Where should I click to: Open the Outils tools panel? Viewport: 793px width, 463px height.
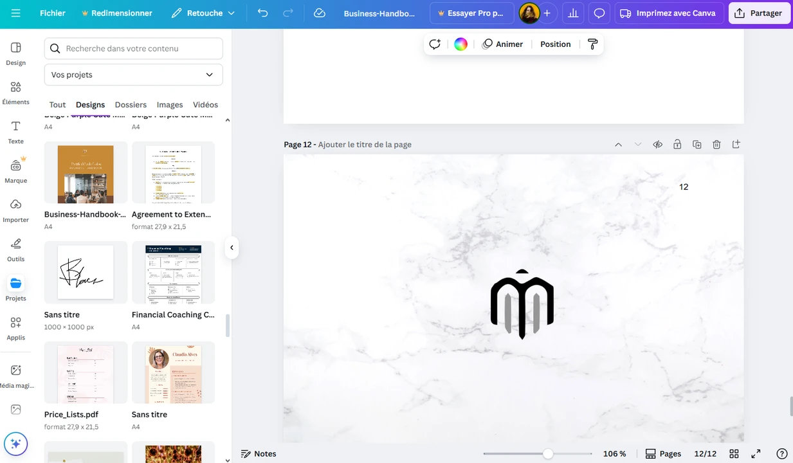coord(16,250)
